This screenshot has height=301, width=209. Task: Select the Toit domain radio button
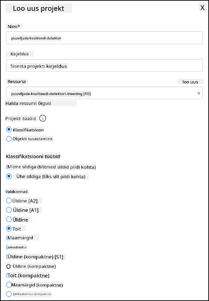coord(9,229)
